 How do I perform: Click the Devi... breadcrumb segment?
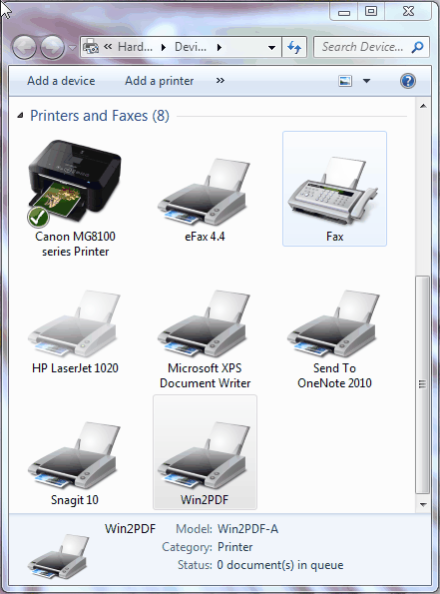[191, 47]
